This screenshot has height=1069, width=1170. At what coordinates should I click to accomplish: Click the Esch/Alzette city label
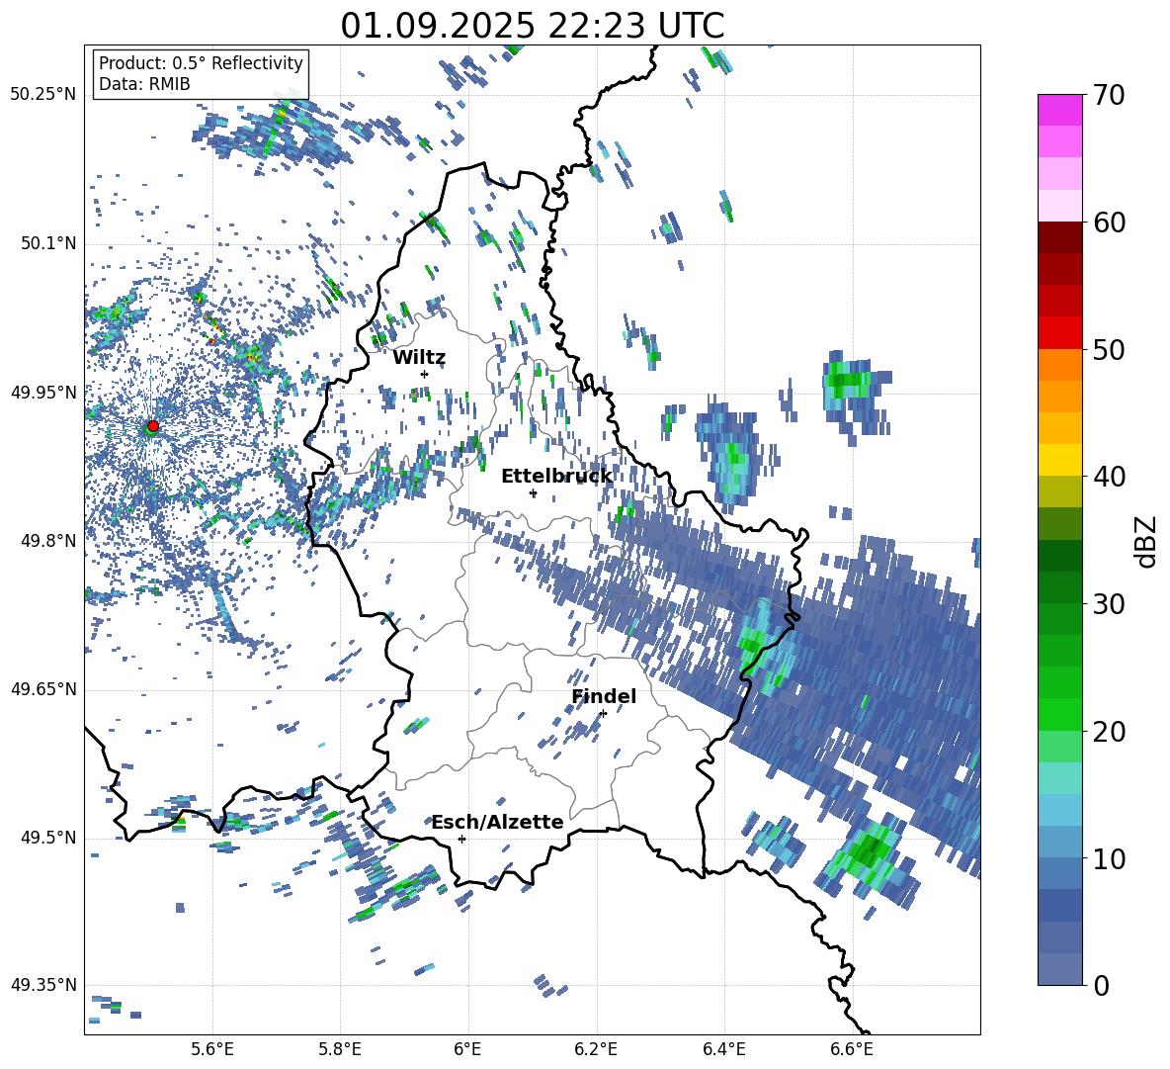497,822
